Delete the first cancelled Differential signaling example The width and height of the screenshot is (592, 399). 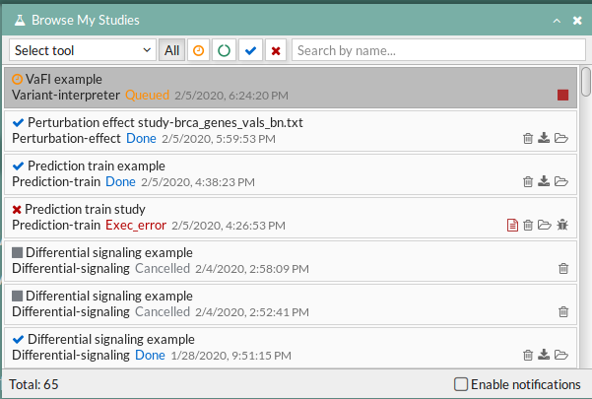point(563,269)
